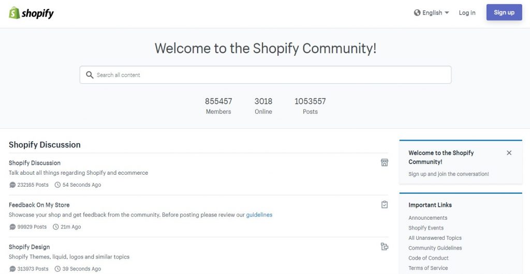Click the magnifying glass search icon
Image resolution: width=530 pixels, height=274 pixels.
click(x=90, y=74)
